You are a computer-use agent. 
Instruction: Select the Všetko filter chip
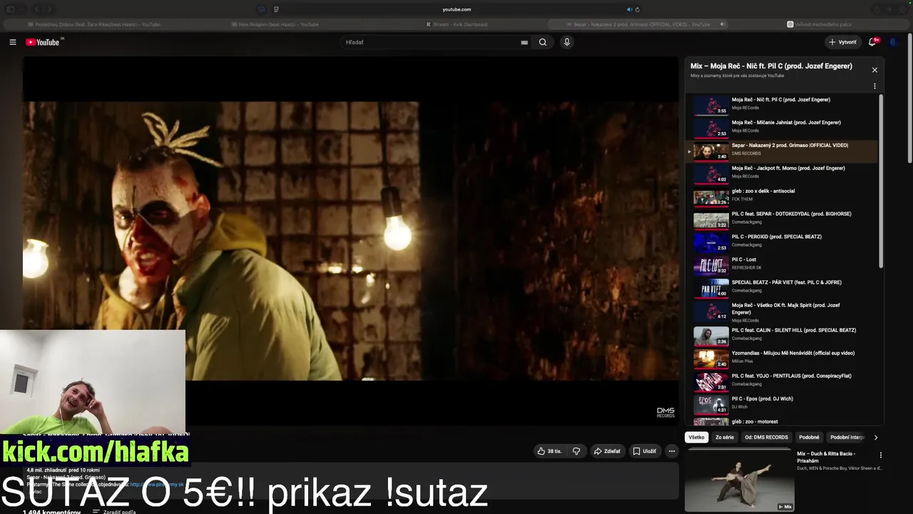coord(696,438)
